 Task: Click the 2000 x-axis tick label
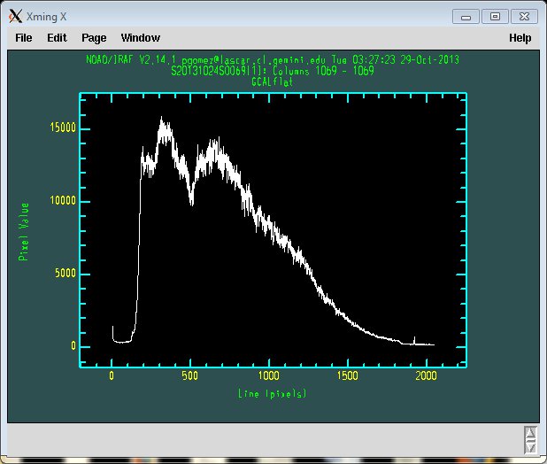pos(426,375)
